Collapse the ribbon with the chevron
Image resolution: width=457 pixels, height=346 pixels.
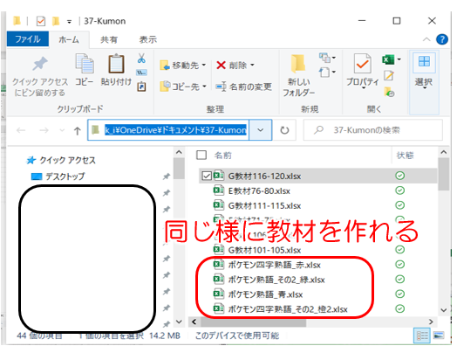pos(426,39)
